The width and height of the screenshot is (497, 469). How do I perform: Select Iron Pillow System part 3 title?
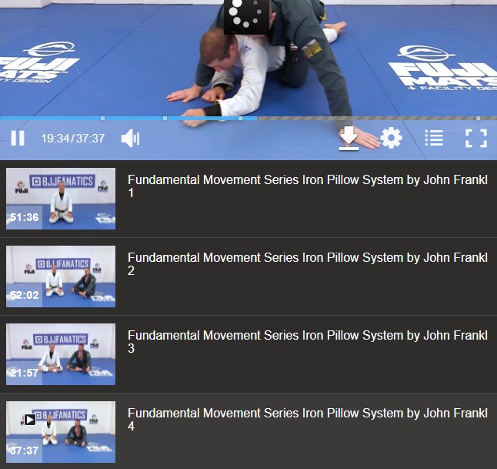[308, 342]
